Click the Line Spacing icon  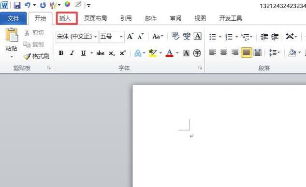(273, 53)
